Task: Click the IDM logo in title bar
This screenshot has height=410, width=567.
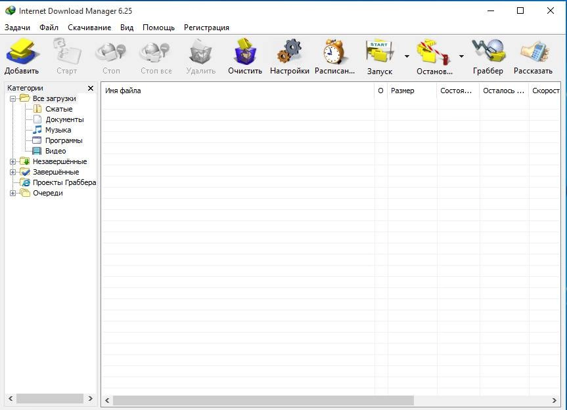Action: (x=10, y=10)
